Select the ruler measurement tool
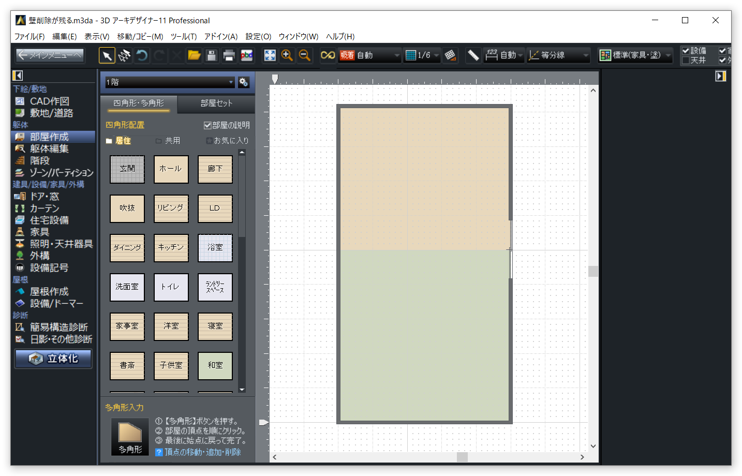This screenshot has width=742, height=476. (x=473, y=55)
